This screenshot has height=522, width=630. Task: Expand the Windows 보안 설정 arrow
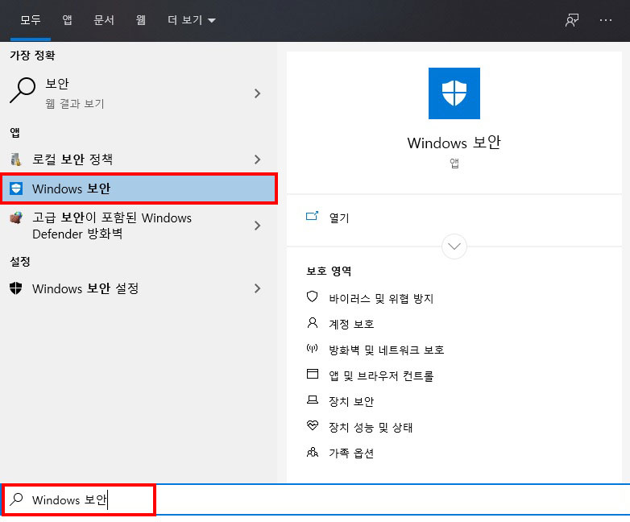pos(258,288)
